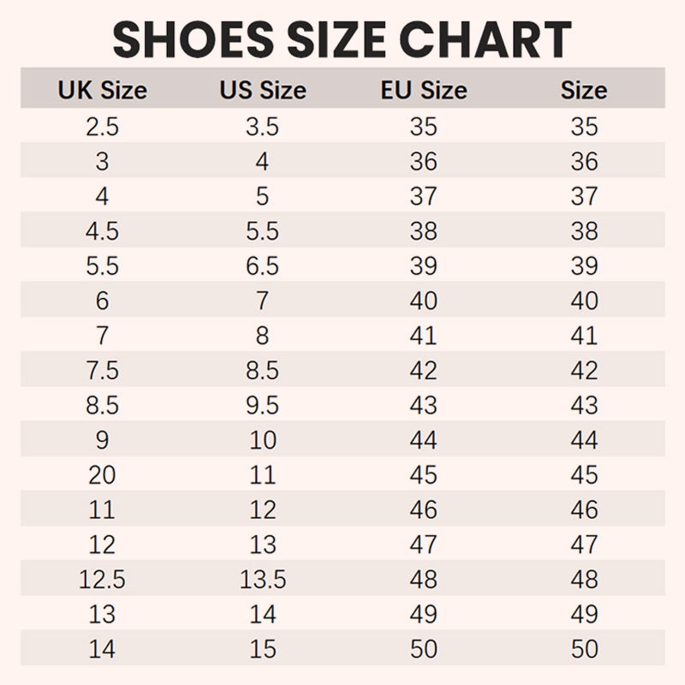
Task: Select US size 15 cell
Action: [262, 648]
